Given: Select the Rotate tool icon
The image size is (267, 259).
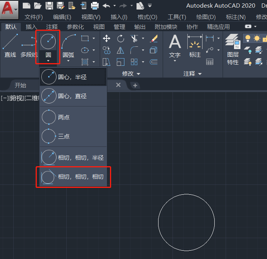Looking at the screenshot, I should [121, 38].
